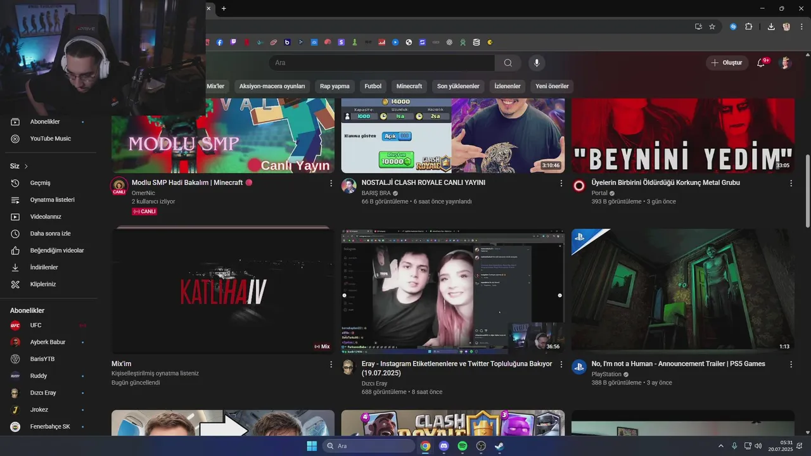Click the page vertical scrollbar
This screenshot has height=456, width=811.
[x=807, y=190]
